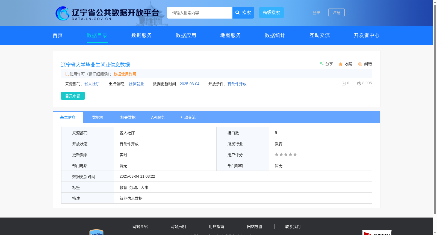437x235 pixels.
Task: Click the 有条件开放 open condition link
Action: click(x=237, y=84)
